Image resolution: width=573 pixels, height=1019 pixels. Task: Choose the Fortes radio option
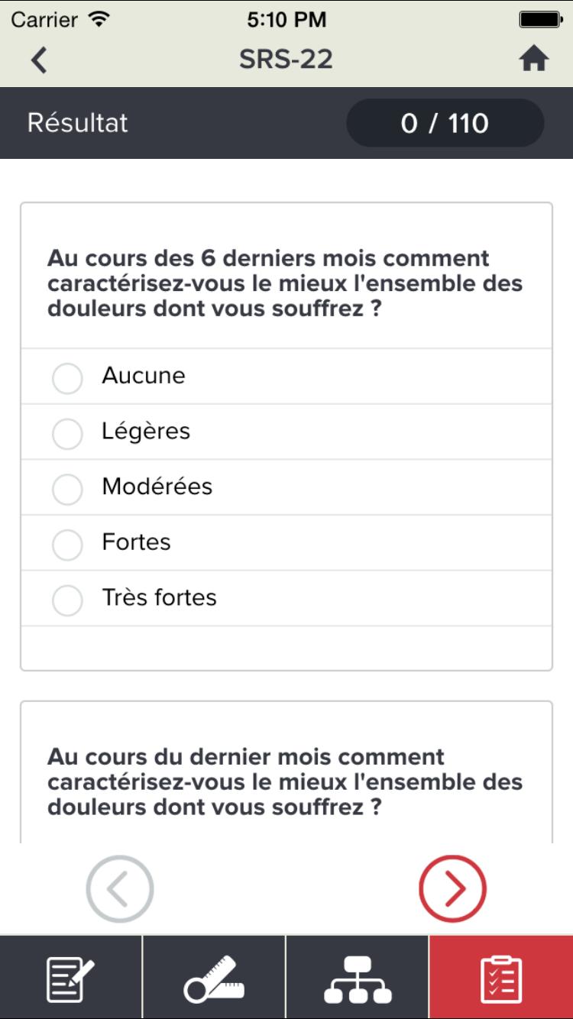click(67, 544)
